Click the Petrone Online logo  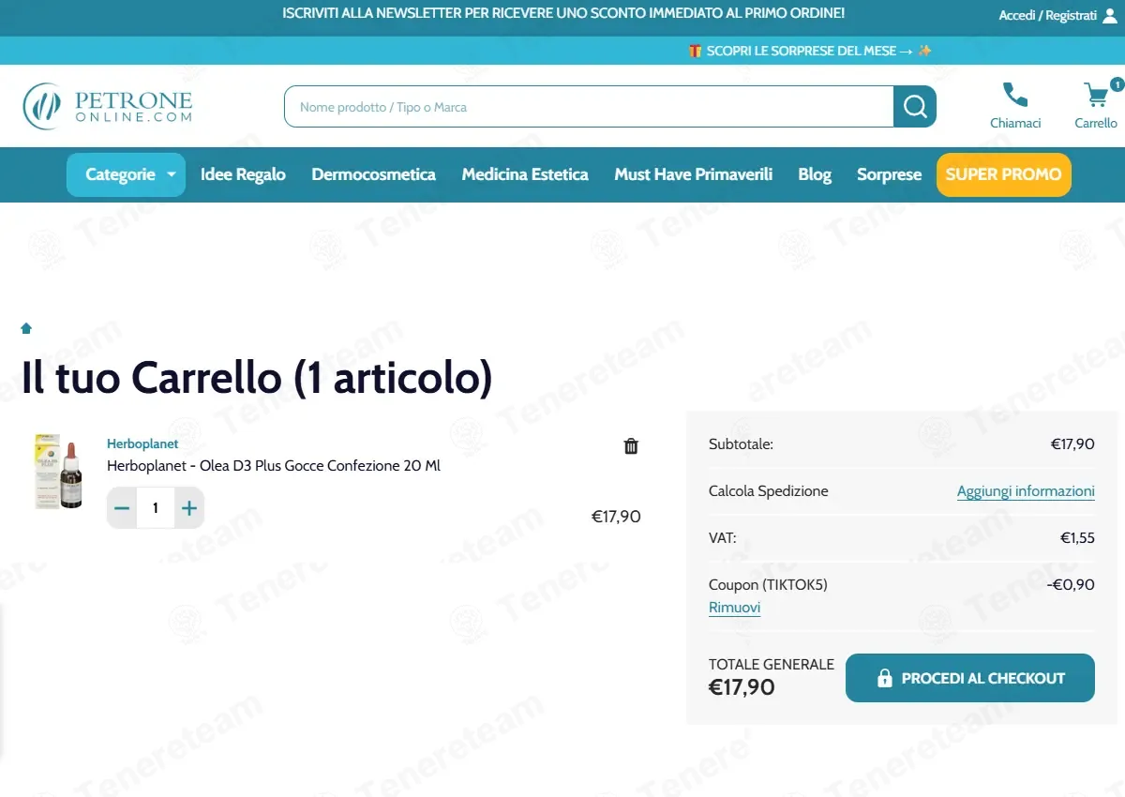[x=108, y=106]
